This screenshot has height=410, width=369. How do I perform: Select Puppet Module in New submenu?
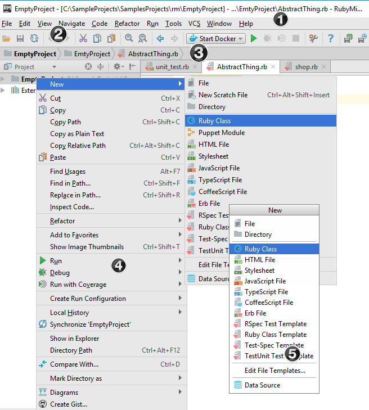[261, 133]
